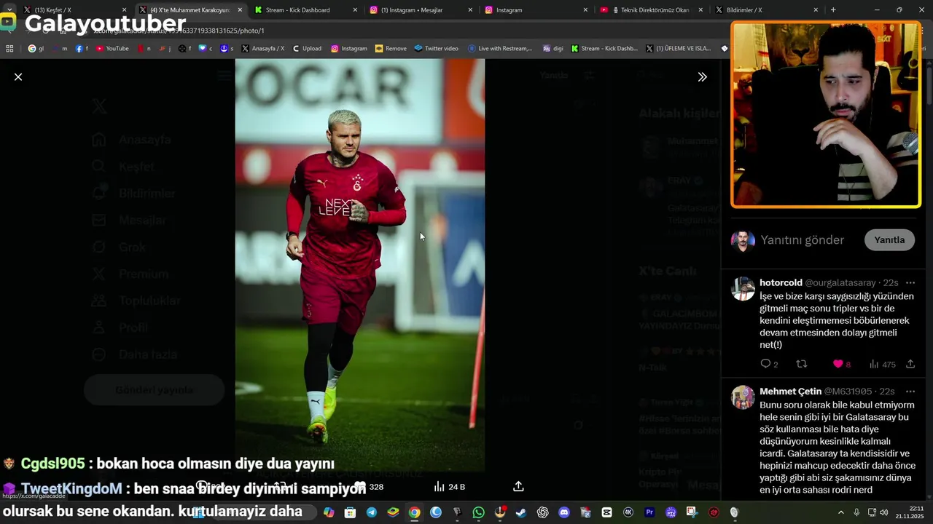The image size is (933, 524).
Task: Open volume control in the system tray
Action: click(884, 512)
